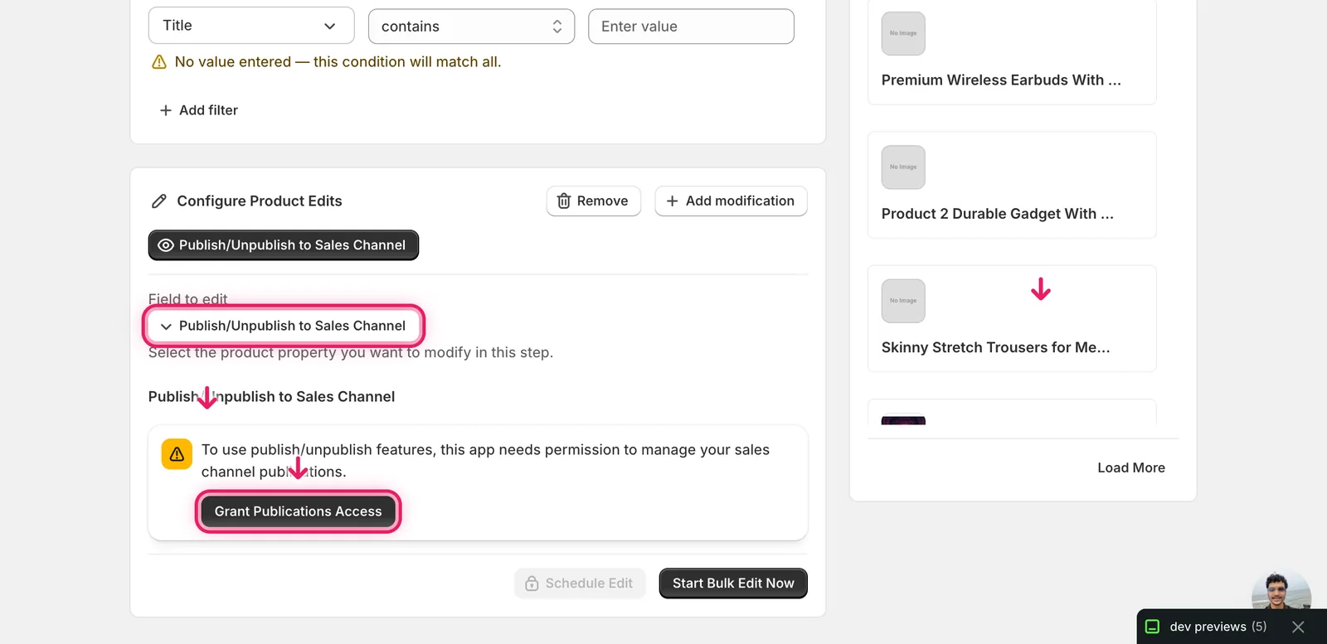Open the contains operator dropdown

pyautogui.click(x=471, y=27)
